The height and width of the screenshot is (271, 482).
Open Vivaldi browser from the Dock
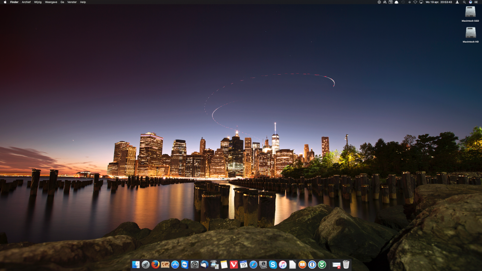click(x=234, y=264)
